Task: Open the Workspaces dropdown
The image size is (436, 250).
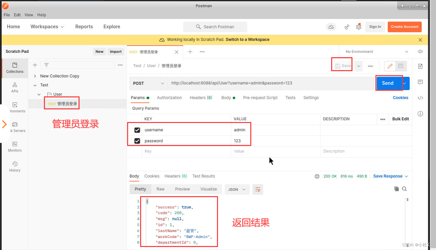Action: 47,27
